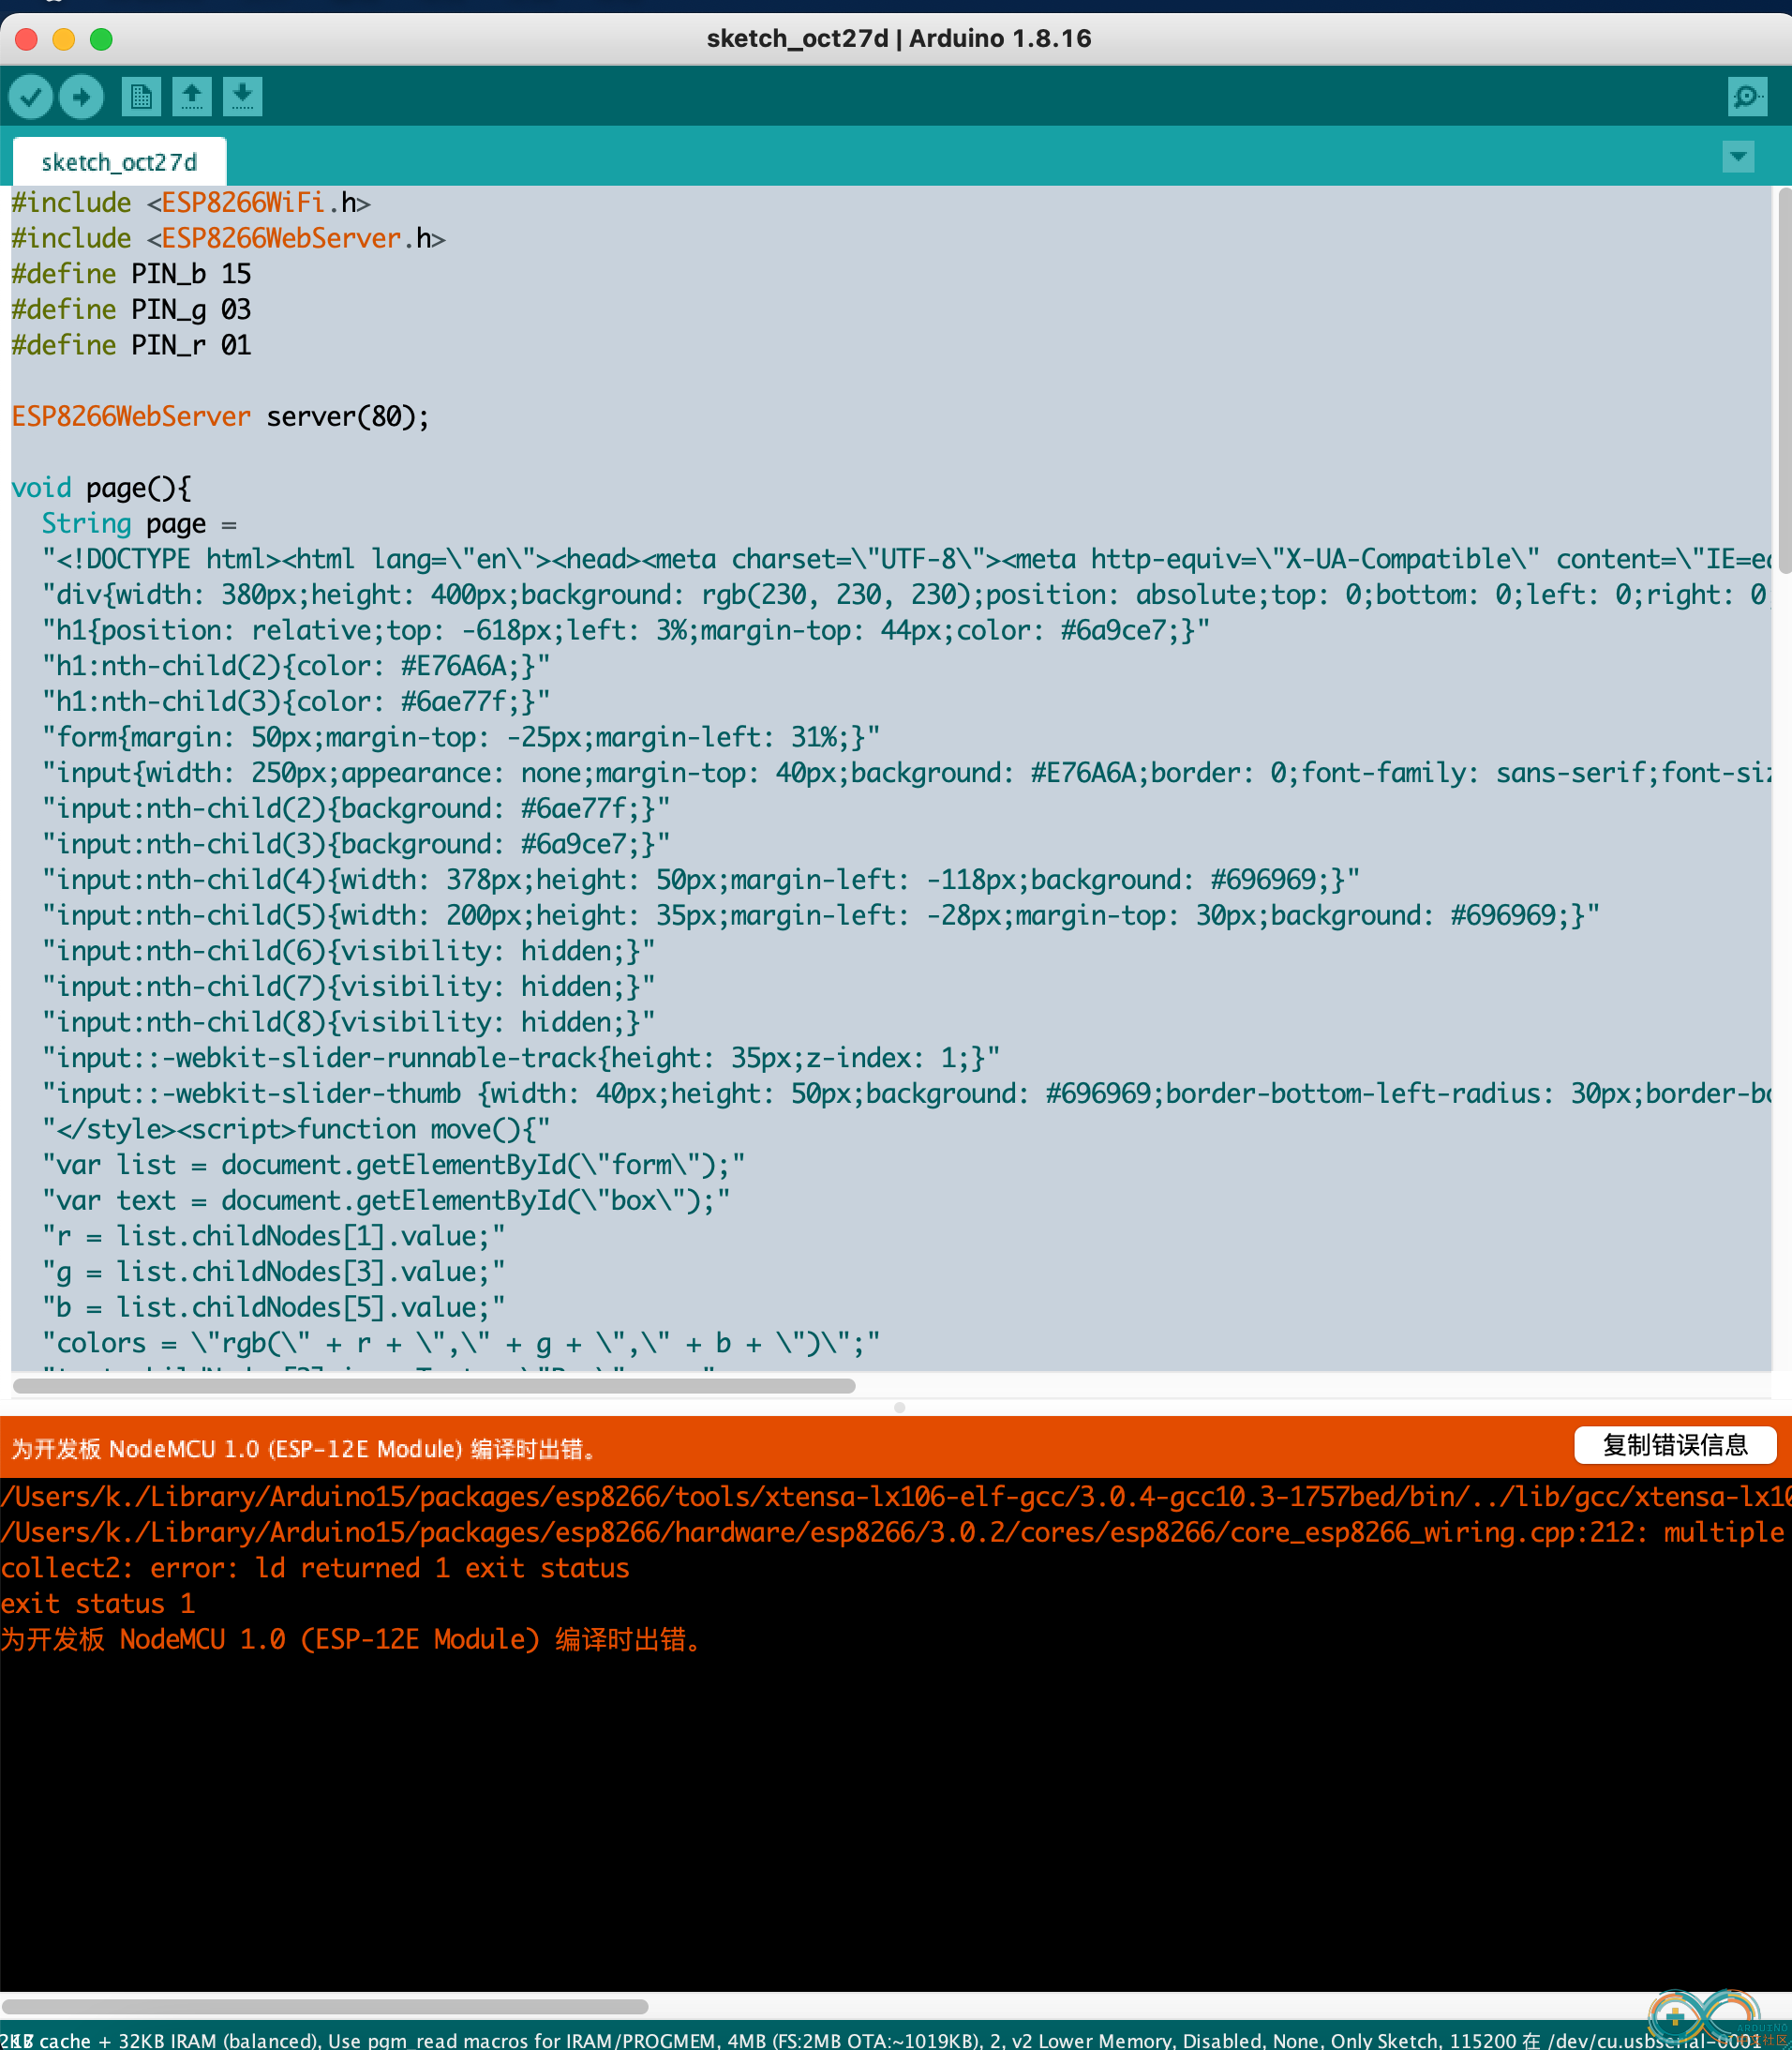Screen dimensions: 1792x2050
Task: Click the 'input:nth-child(8){visibility: hidden;}' line
Action: (x=348, y=1022)
